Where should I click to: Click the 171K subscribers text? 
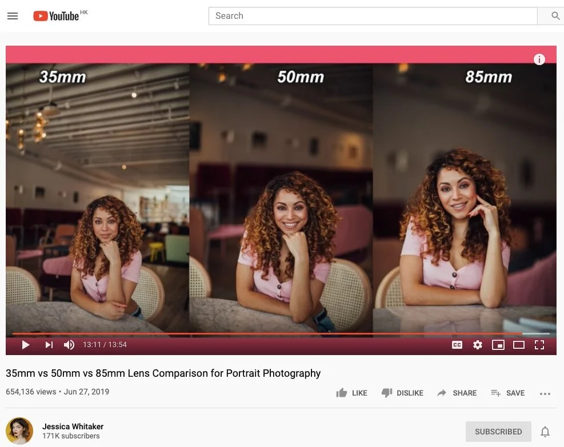(x=71, y=436)
